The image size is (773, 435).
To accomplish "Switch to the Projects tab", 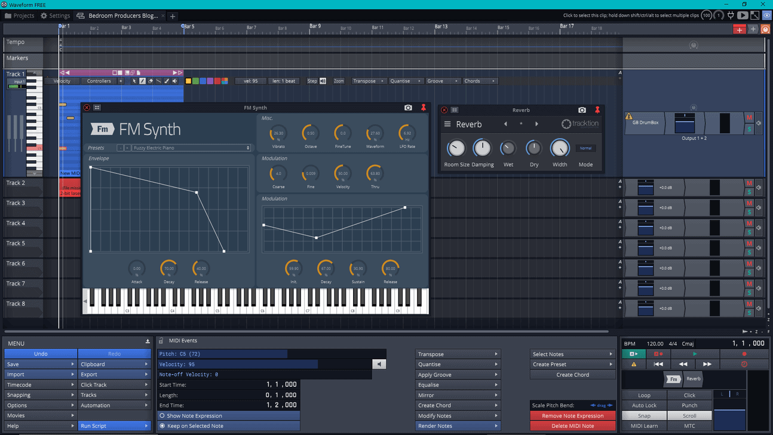I will (x=19, y=16).
